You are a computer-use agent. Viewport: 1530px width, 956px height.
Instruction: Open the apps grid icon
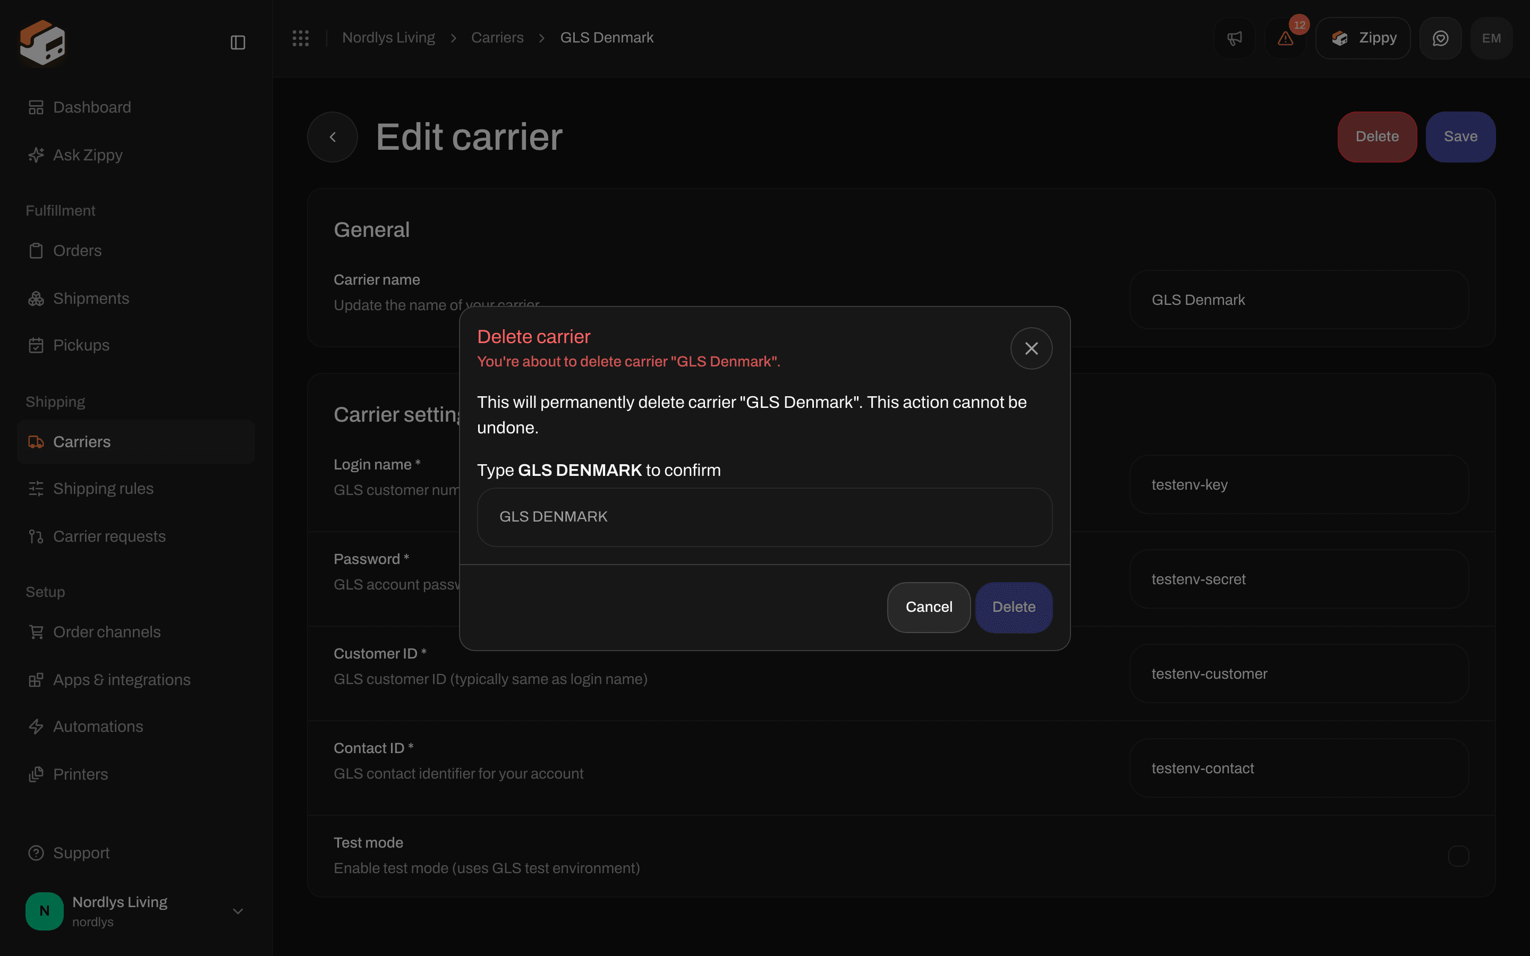pyautogui.click(x=301, y=38)
